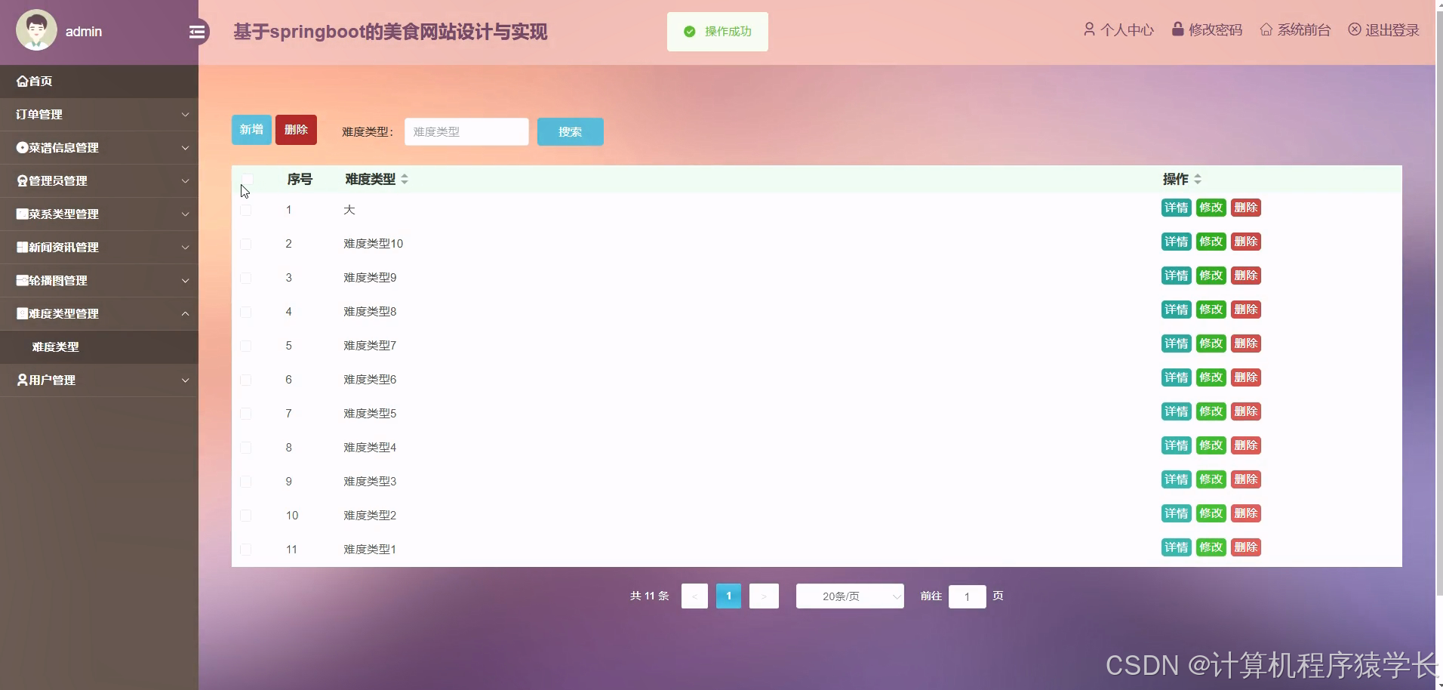1443x690 pixels.
Task: Click the 退出登录 logout icon
Action: click(x=1353, y=29)
